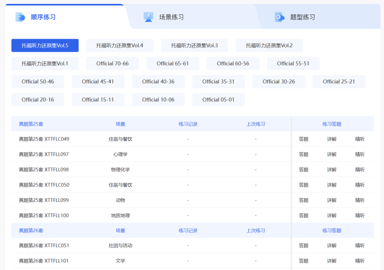Select row 真题第25套 XTTFLL099
This screenshot has width=384, height=270.
click(192, 200)
